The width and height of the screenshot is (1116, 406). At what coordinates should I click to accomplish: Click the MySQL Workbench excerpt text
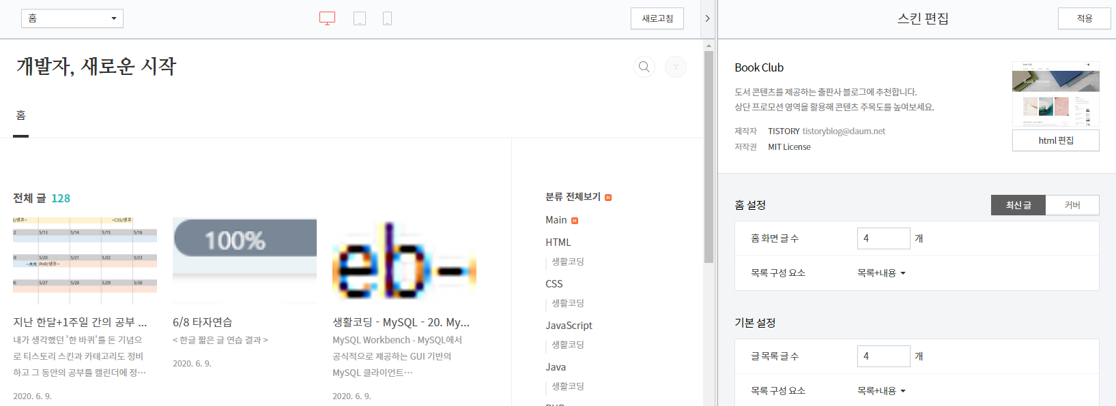[x=397, y=356]
